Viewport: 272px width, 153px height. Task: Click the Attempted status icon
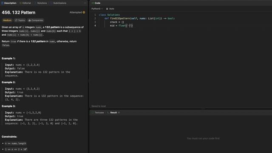(x=84, y=12)
